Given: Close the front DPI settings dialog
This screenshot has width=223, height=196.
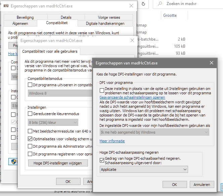Looking at the screenshot, I should click(x=212, y=63).
